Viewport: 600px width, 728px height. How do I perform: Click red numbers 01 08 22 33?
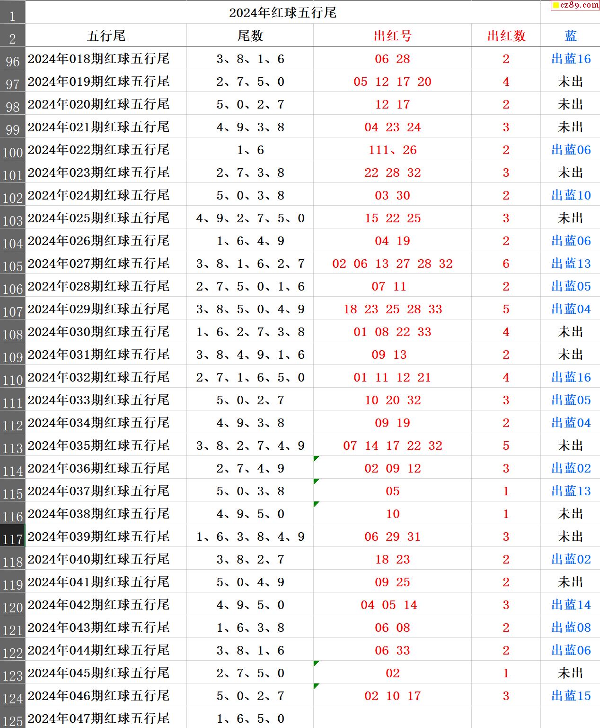[x=392, y=332]
